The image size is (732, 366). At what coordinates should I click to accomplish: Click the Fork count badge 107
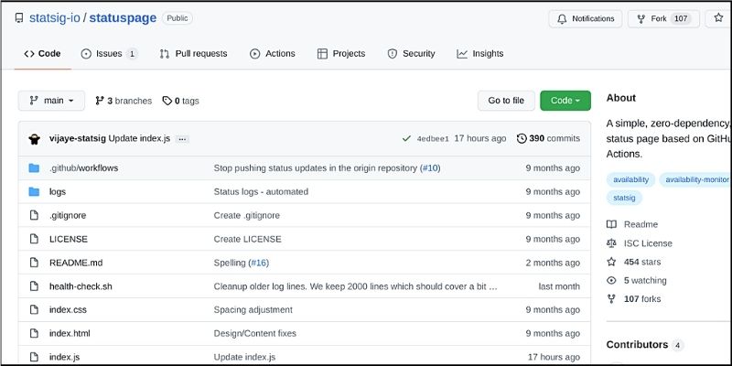pyautogui.click(x=681, y=18)
